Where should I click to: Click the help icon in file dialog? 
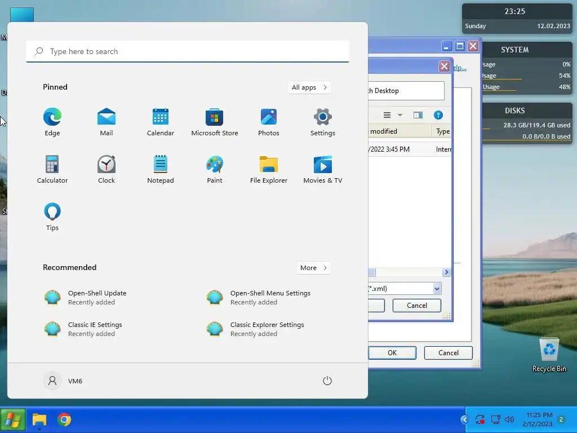tap(438, 115)
